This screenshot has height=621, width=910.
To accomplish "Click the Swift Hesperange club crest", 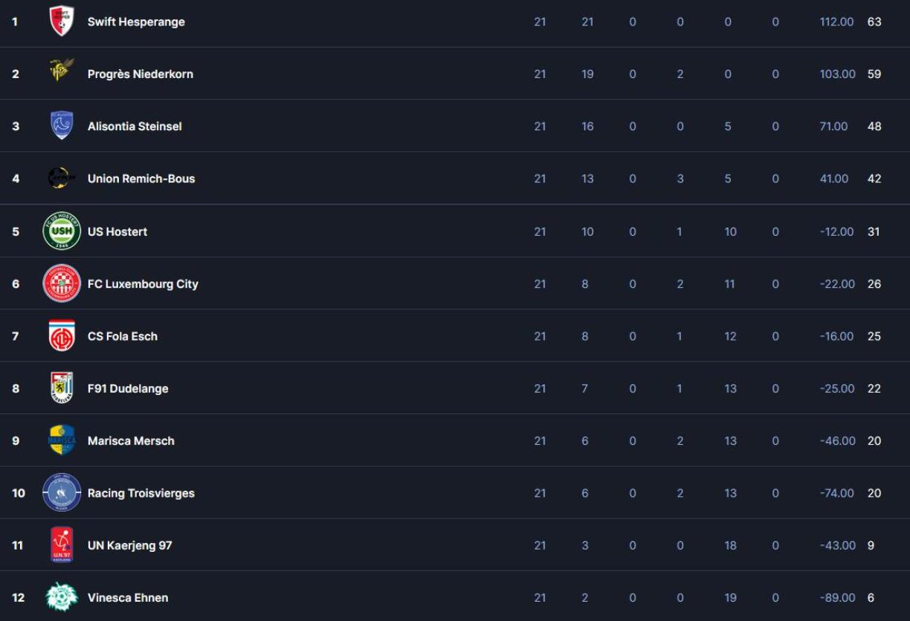I will 62,22.
